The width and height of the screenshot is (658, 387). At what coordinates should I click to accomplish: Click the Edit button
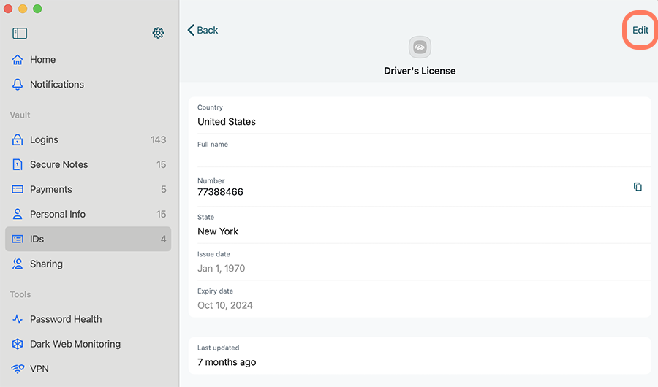[x=640, y=30]
